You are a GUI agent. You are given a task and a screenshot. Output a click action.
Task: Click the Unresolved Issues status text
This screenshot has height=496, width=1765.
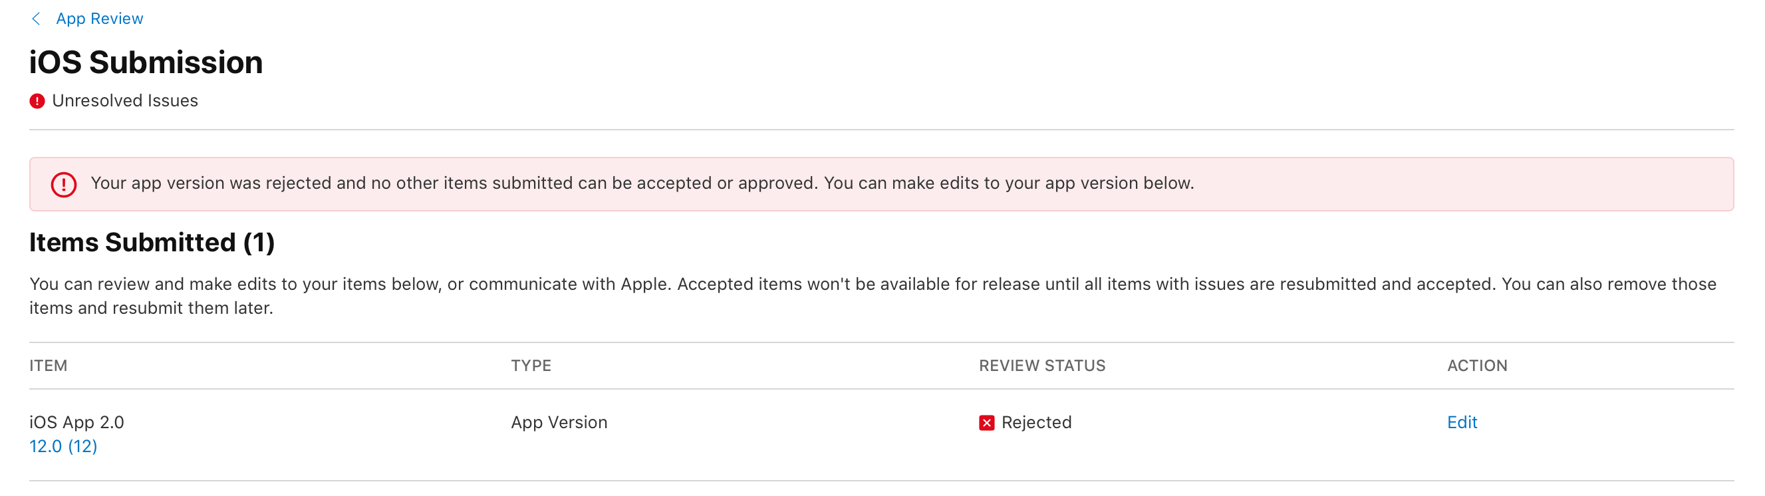coord(125,100)
